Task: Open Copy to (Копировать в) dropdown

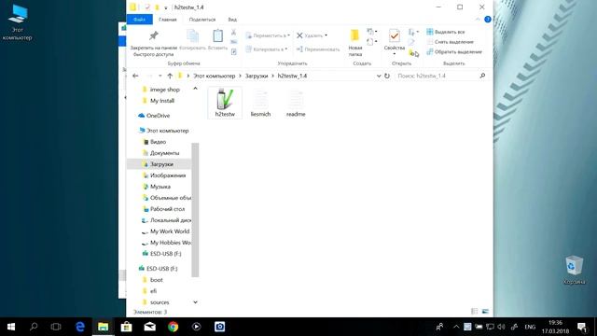Action: point(266,49)
